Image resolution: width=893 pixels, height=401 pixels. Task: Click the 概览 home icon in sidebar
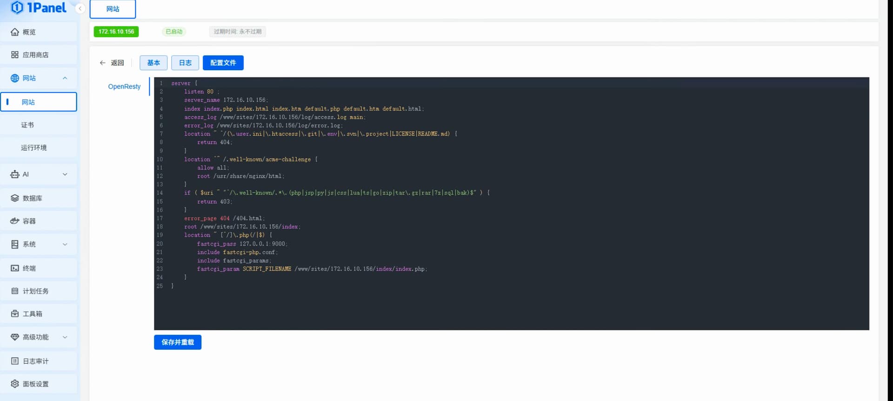[x=15, y=32]
